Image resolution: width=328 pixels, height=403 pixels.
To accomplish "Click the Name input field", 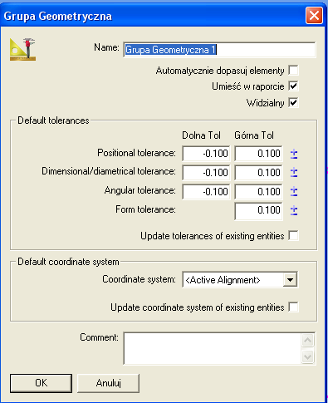I will point(219,50).
